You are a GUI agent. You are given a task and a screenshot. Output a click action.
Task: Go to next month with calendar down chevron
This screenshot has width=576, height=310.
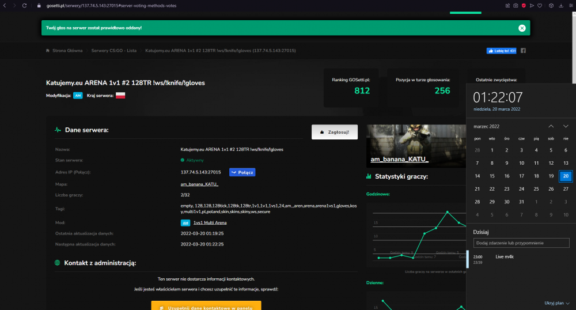[x=566, y=126]
